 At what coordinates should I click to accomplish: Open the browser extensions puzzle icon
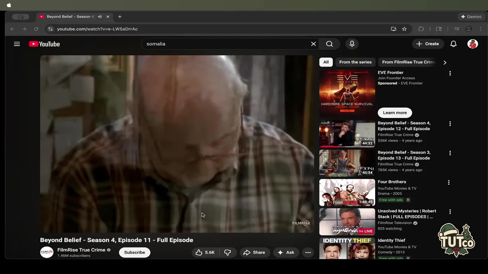click(421, 29)
